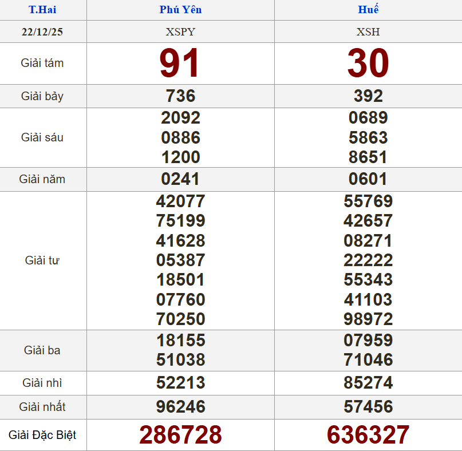Click giải nhất number 96246
Image resolution: width=462 pixels, height=451 pixels.
tap(180, 407)
